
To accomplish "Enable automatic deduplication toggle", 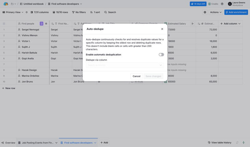I will [161, 55].
